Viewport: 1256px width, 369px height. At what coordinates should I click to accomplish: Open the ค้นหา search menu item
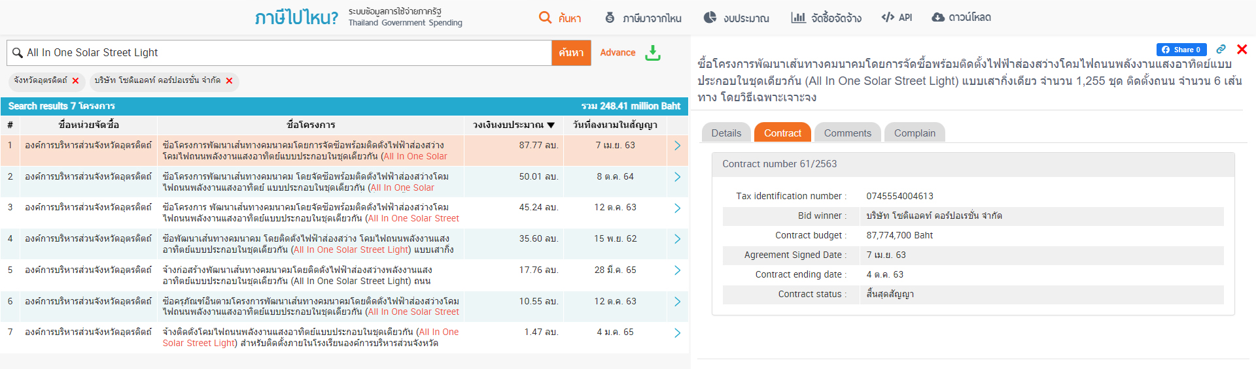pyautogui.click(x=560, y=18)
